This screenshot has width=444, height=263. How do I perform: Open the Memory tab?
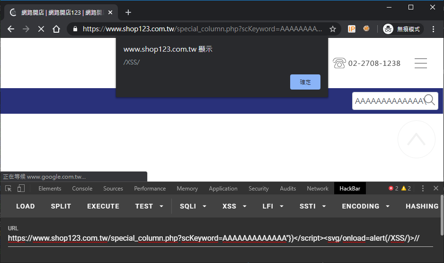187,189
